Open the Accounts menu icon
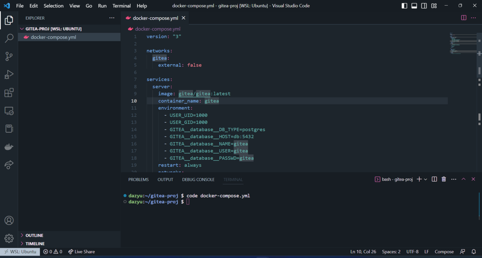 9,221
